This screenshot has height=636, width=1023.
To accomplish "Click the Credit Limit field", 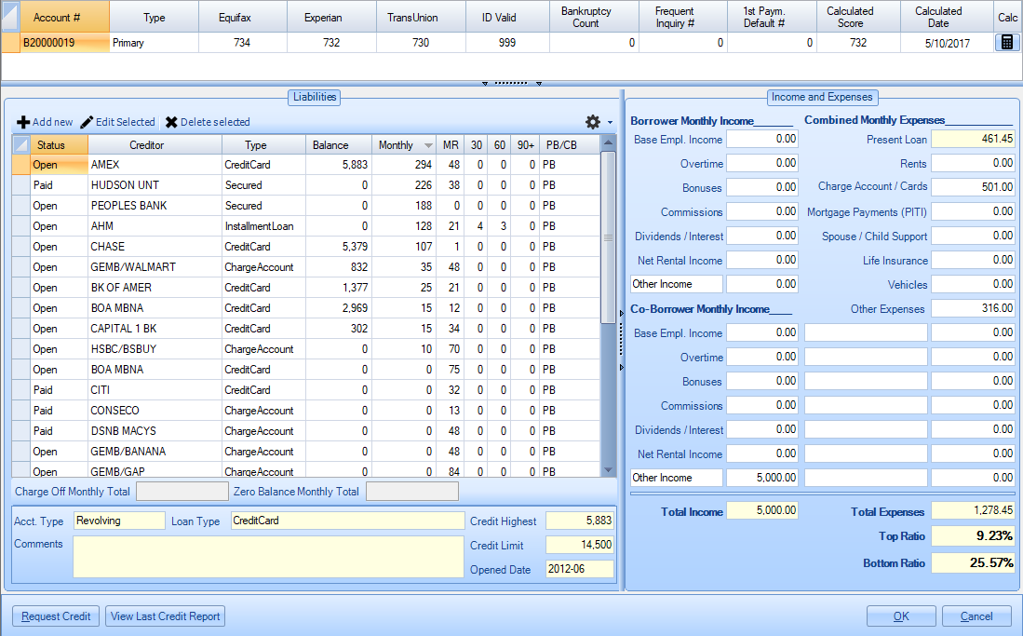I will pyautogui.click(x=580, y=545).
